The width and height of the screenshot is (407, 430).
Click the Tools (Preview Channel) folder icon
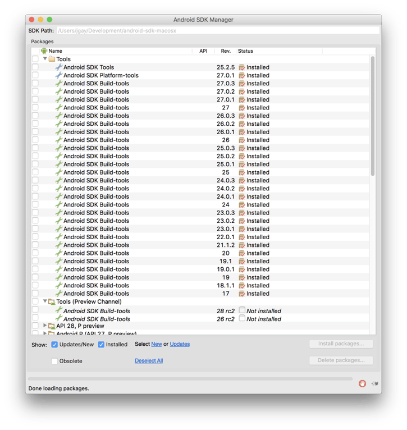tap(52, 302)
